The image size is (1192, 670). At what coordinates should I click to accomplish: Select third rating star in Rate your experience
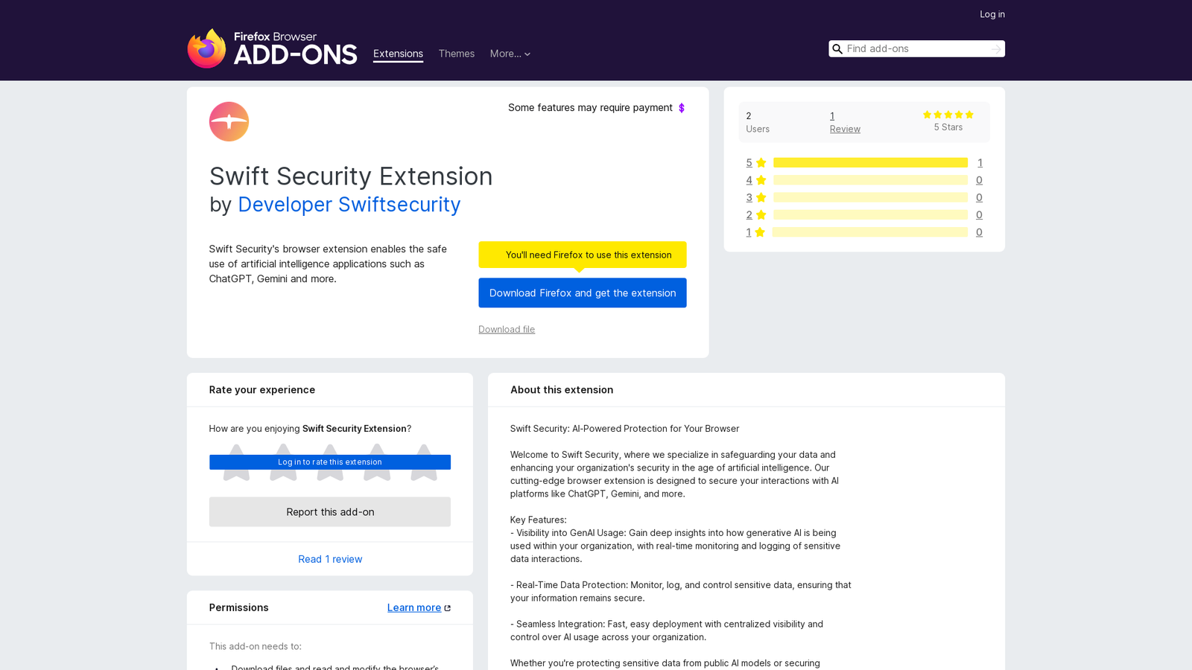(x=330, y=462)
